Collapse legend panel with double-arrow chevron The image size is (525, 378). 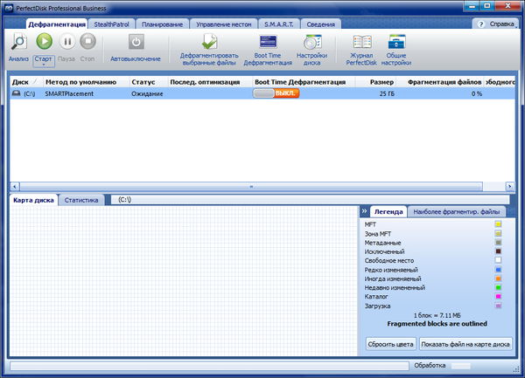coord(363,210)
